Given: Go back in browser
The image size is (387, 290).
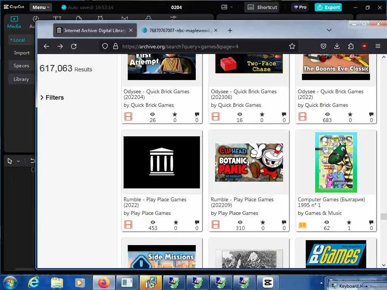Looking at the screenshot, I should point(46,46).
